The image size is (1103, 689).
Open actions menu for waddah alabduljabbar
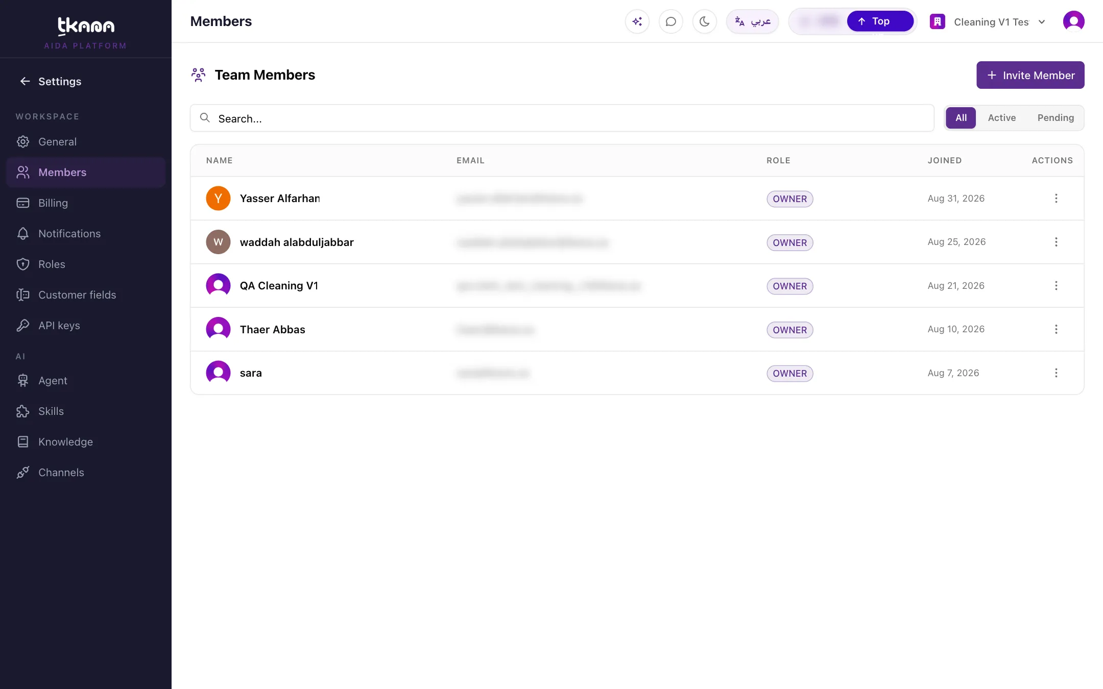pyautogui.click(x=1056, y=242)
